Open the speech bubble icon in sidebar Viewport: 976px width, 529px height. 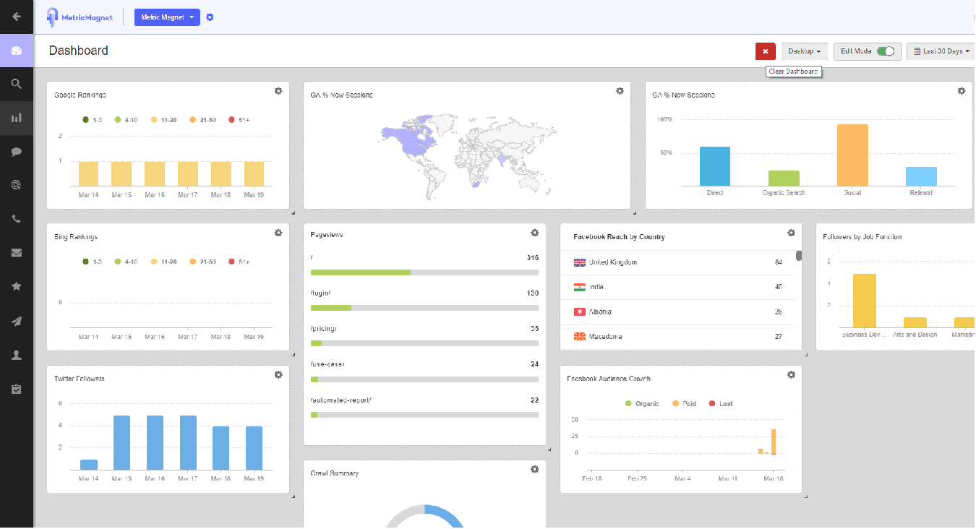pos(17,152)
